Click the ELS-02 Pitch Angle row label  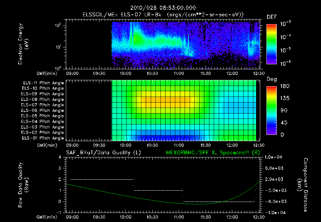pyautogui.click(x=42, y=133)
